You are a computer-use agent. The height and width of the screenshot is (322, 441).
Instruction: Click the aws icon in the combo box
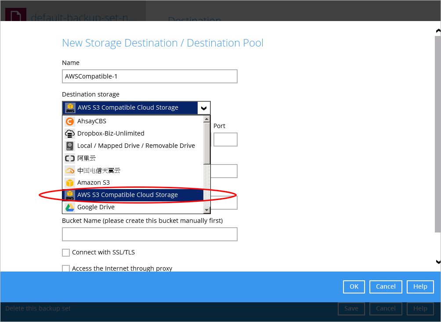click(70, 107)
